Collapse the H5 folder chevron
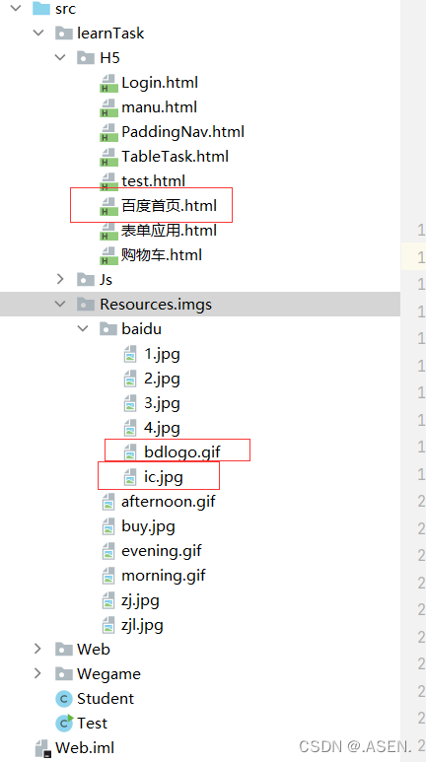 click(60, 58)
